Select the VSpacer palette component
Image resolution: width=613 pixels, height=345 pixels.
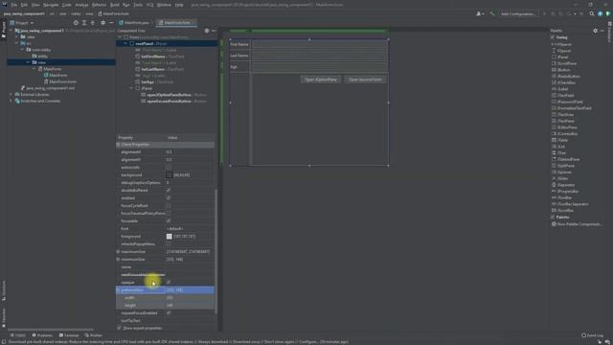pos(561,51)
